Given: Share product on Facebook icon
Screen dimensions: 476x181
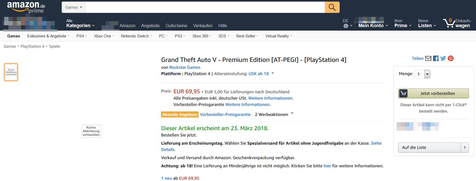Looking at the screenshot, I should click(x=436, y=59).
